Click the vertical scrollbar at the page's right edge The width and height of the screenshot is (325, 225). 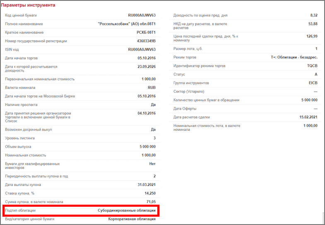(x=323, y=218)
